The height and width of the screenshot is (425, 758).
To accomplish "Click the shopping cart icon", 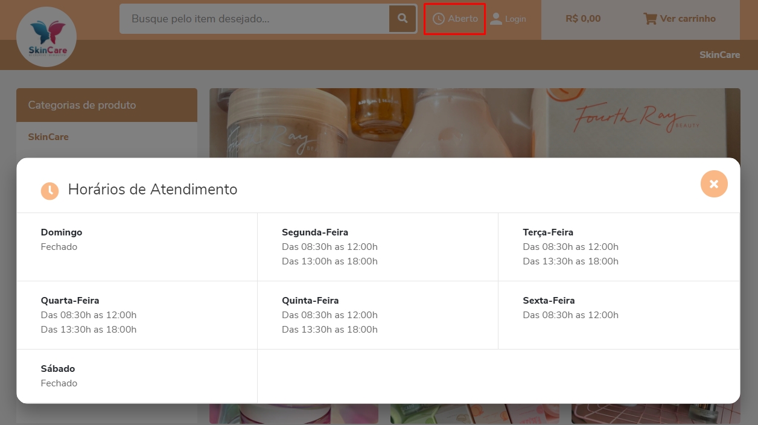I will (x=650, y=19).
